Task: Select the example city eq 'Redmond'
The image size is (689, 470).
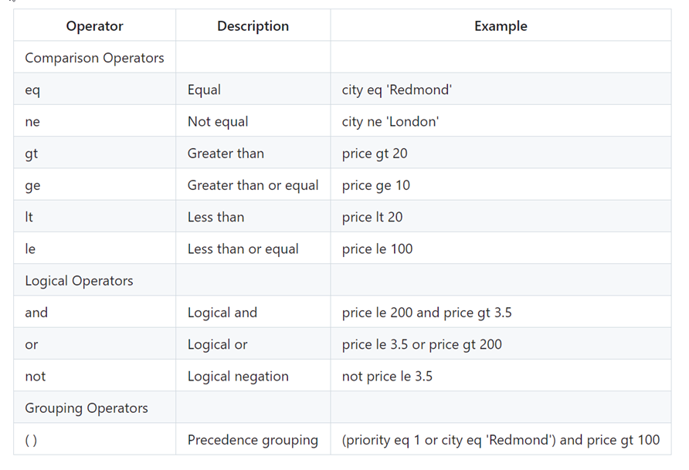Action: click(397, 90)
